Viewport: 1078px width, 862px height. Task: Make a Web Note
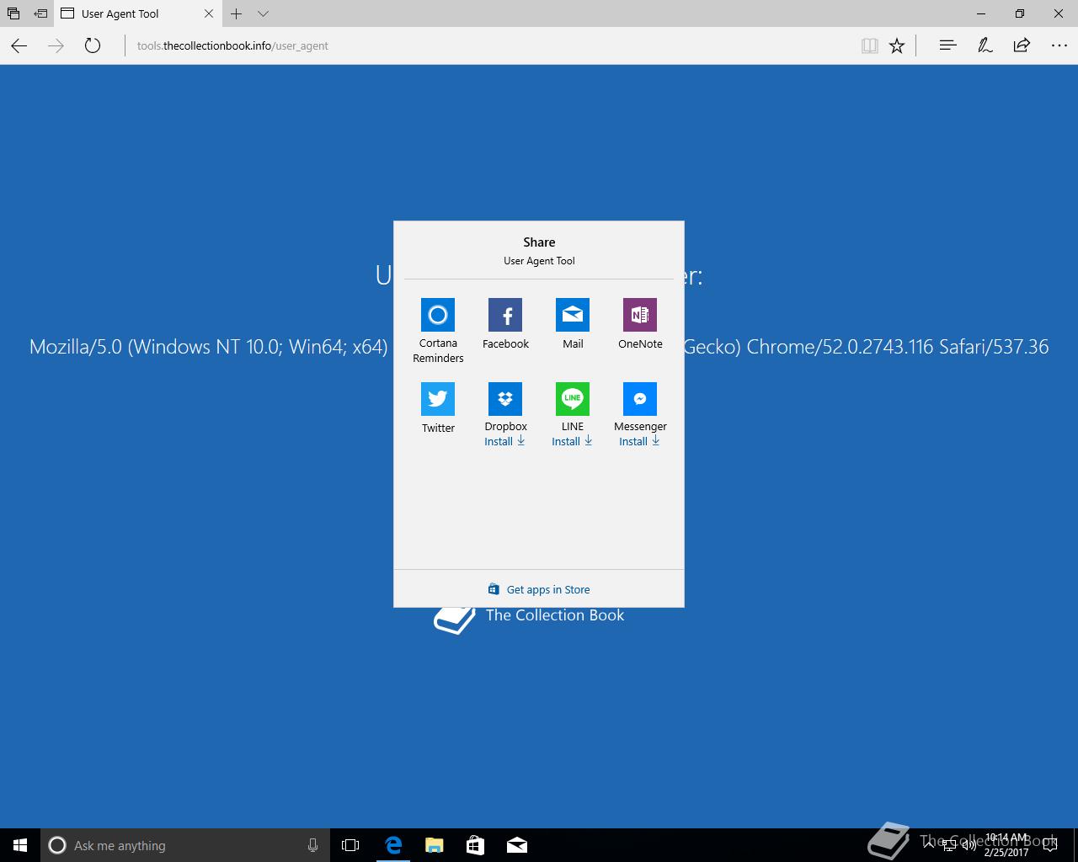[x=985, y=45]
